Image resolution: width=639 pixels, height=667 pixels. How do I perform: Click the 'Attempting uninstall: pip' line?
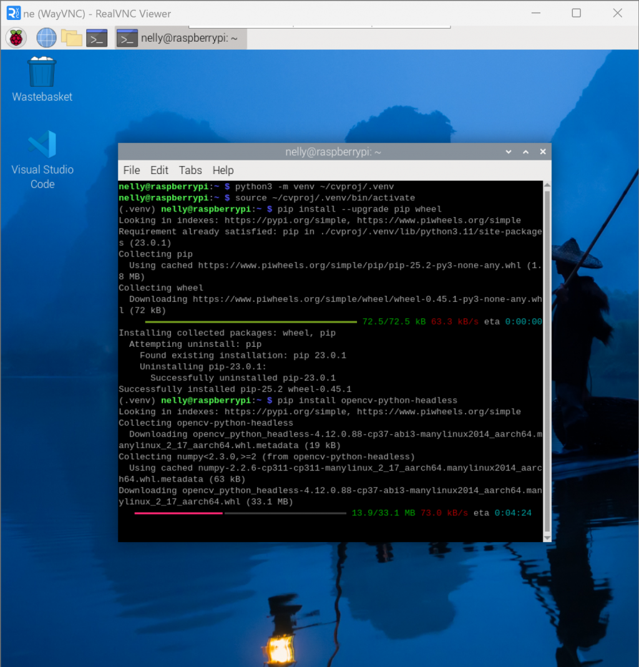coord(195,344)
